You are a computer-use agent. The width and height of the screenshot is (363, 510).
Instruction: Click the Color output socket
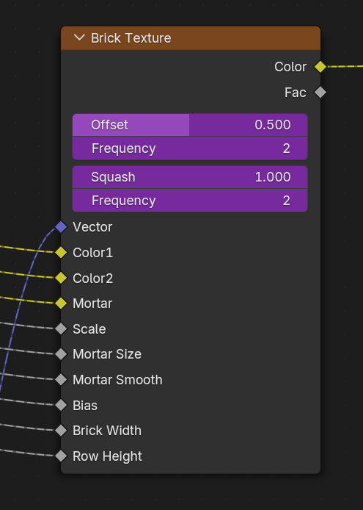tap(320, 67)
